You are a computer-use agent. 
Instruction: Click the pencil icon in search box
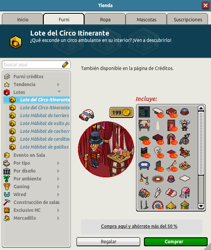65,64
